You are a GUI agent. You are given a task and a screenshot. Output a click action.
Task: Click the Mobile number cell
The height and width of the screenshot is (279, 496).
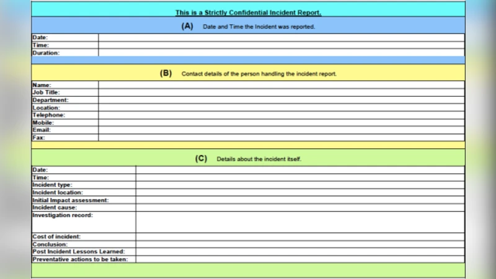(x=281, y=123)
